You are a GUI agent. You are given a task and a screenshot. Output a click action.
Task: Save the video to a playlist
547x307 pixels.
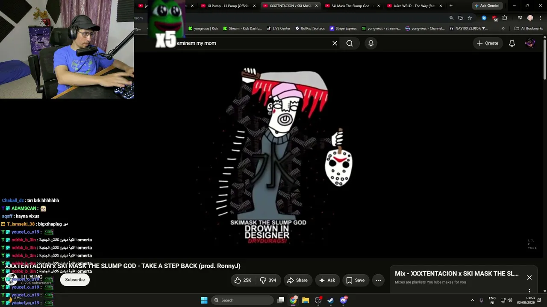355,280
